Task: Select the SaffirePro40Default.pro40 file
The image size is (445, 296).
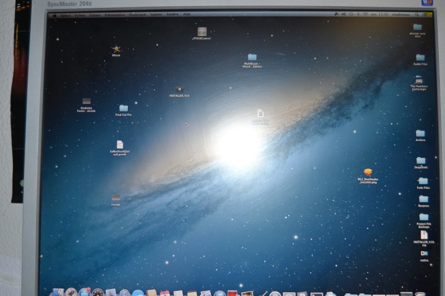Action: click(120, 144)
